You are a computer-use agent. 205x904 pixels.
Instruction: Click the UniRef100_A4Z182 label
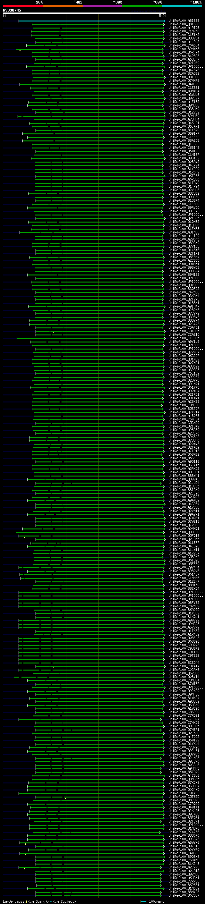pyautogui.click(x=184, y=102)
